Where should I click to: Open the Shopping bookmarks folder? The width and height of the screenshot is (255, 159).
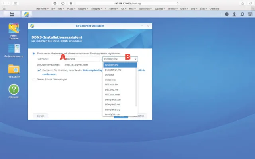[x=97, y=9]
